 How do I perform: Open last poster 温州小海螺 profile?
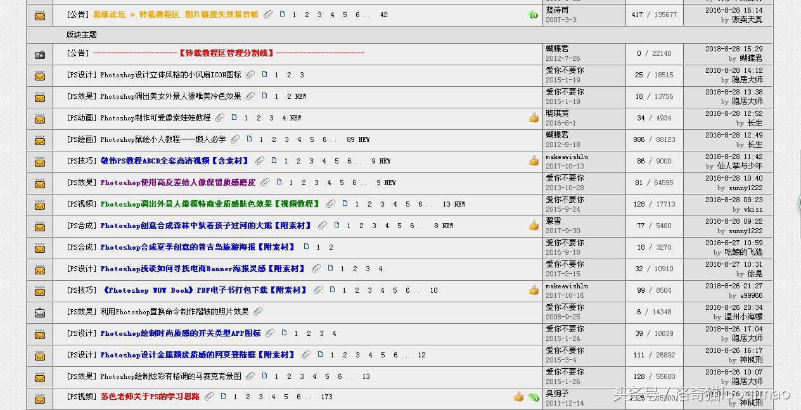pyautogui.click(x=743, y=317)
